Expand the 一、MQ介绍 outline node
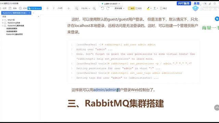This screenshot has height=123, width=219. [x=3, y=20]
